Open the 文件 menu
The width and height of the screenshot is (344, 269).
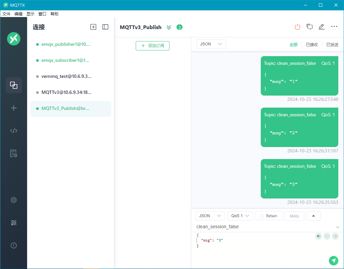click(x=6, y=14)
